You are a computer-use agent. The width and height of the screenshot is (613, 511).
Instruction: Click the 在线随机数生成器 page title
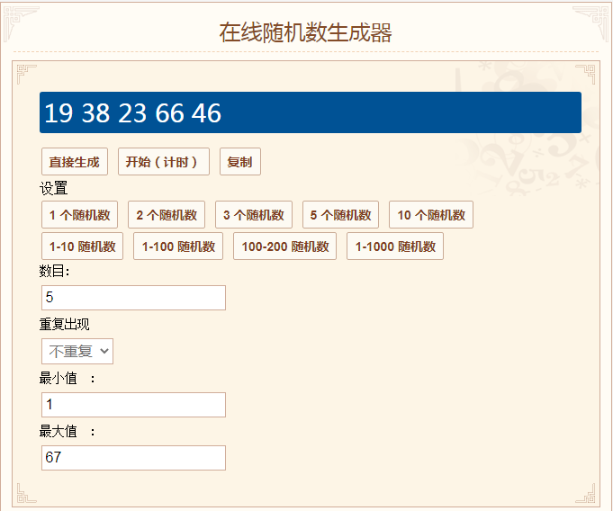(305, 32)
